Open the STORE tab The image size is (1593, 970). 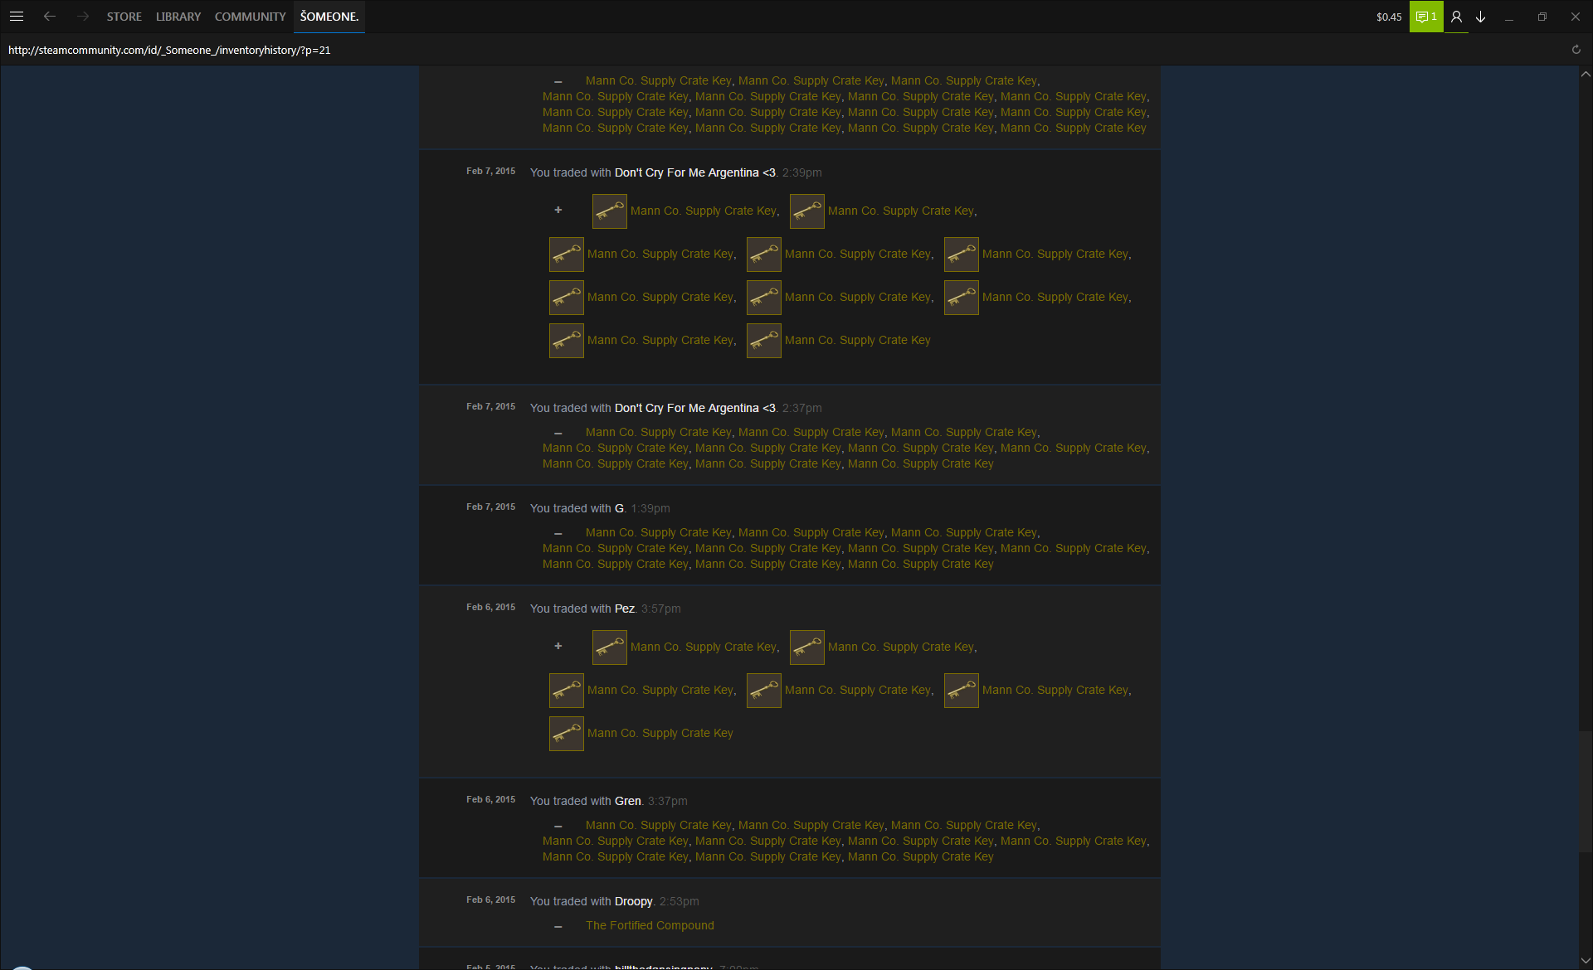click(x=124, y=17)
